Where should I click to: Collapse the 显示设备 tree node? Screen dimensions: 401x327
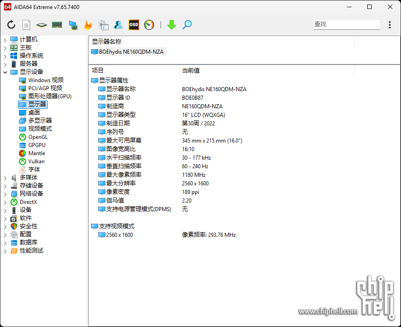coord(5,72)
